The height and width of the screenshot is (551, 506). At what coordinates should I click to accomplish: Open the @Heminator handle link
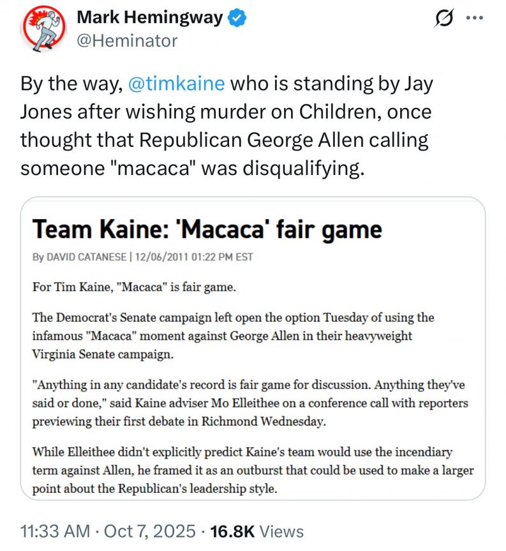[127, 42]
